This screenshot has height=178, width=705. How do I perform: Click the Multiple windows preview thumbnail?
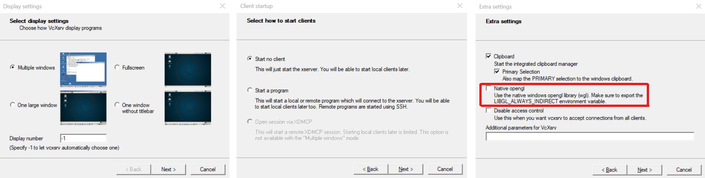[x=83, y=69]
